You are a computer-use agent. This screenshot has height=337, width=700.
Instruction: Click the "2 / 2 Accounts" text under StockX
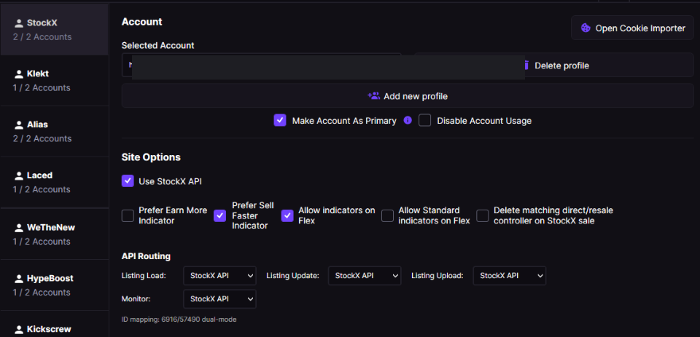click(42, 37)
